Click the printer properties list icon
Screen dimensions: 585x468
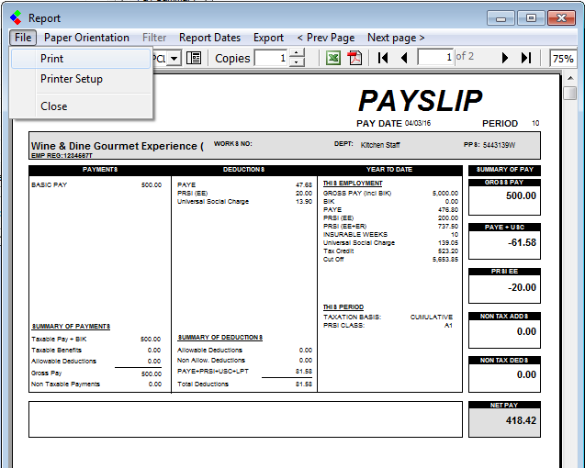[x=194, y=58]
